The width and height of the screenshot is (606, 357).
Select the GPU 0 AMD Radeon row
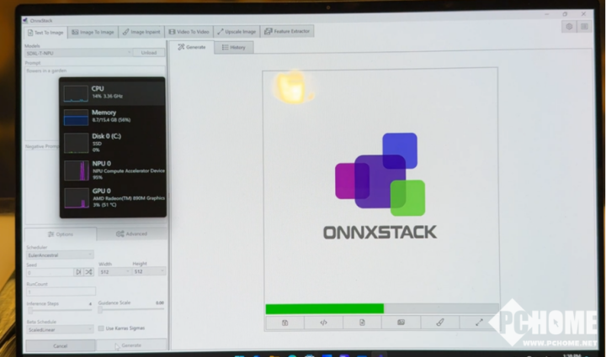pos(113,197)
